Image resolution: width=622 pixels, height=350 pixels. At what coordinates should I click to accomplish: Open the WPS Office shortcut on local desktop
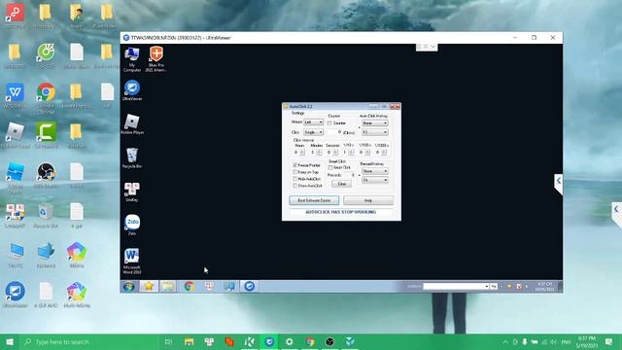click(x=16, y=95)
